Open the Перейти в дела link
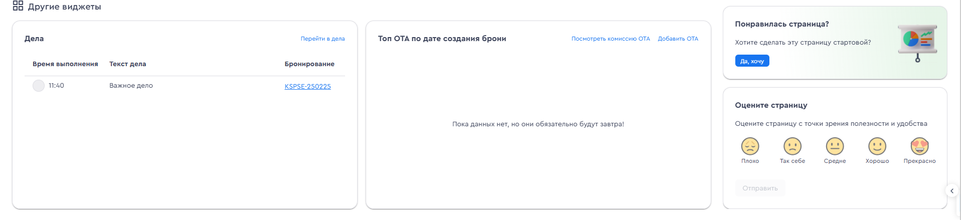The width and height of the screenshot is (961, 220). pyautogui.click(x=323, y=39)
